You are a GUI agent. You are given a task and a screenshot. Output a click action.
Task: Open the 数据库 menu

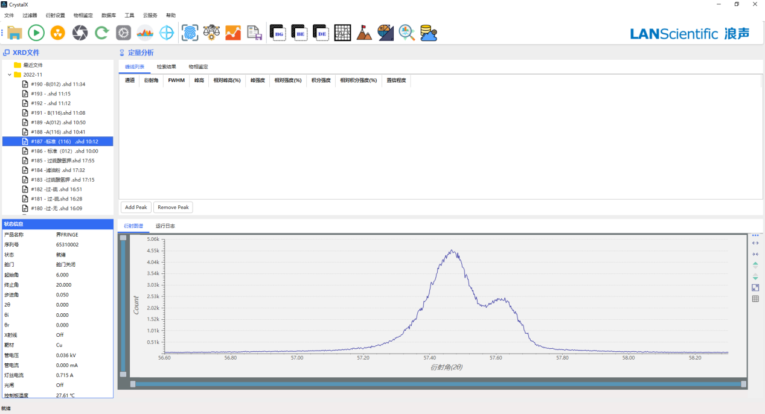(x=109, y=15)
